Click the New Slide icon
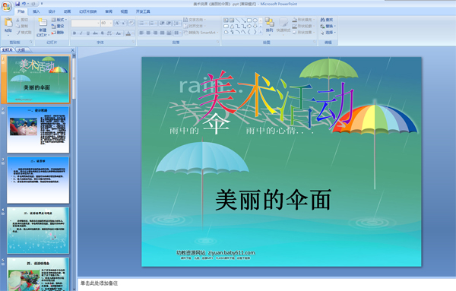 click(43, 22)
